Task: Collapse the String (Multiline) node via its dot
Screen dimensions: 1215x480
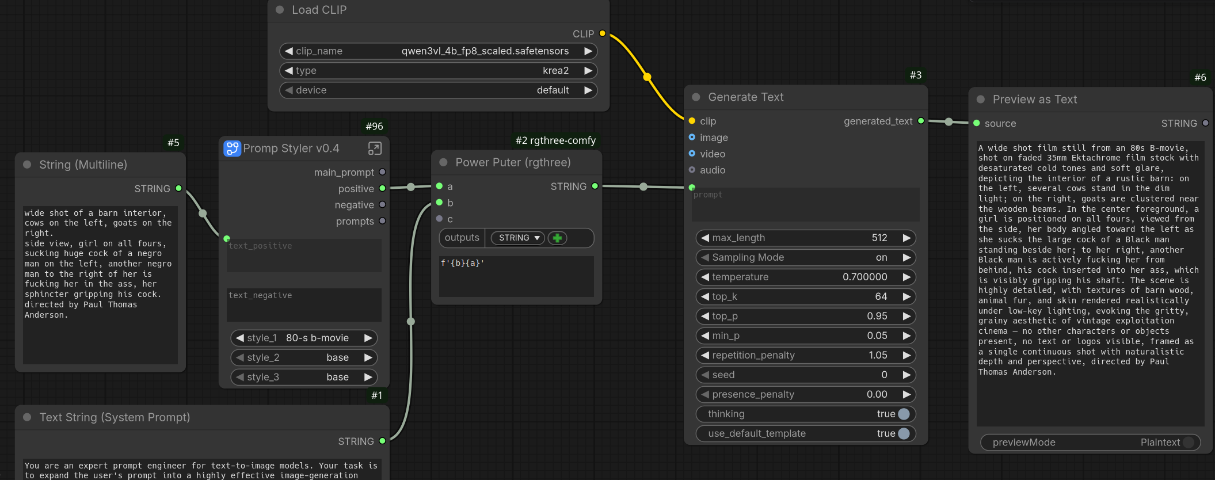Action: coord(27,165)
